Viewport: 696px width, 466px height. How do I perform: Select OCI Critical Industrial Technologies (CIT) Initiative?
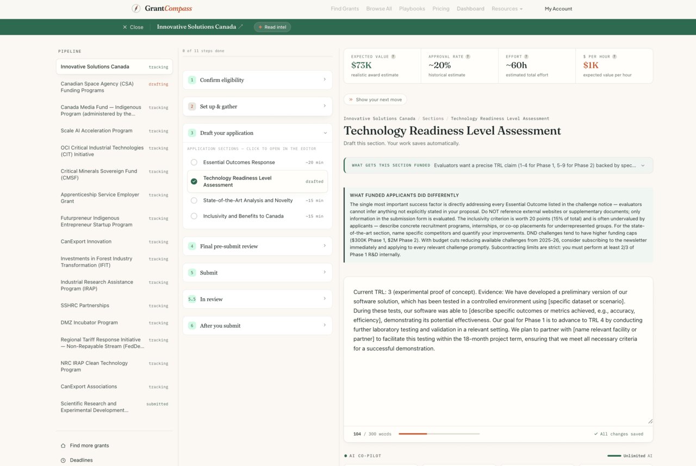(x=114, y=151)
